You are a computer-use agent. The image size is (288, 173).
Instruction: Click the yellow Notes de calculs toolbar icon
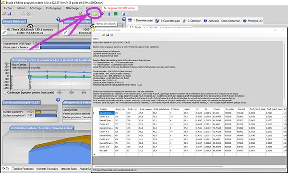95,14
